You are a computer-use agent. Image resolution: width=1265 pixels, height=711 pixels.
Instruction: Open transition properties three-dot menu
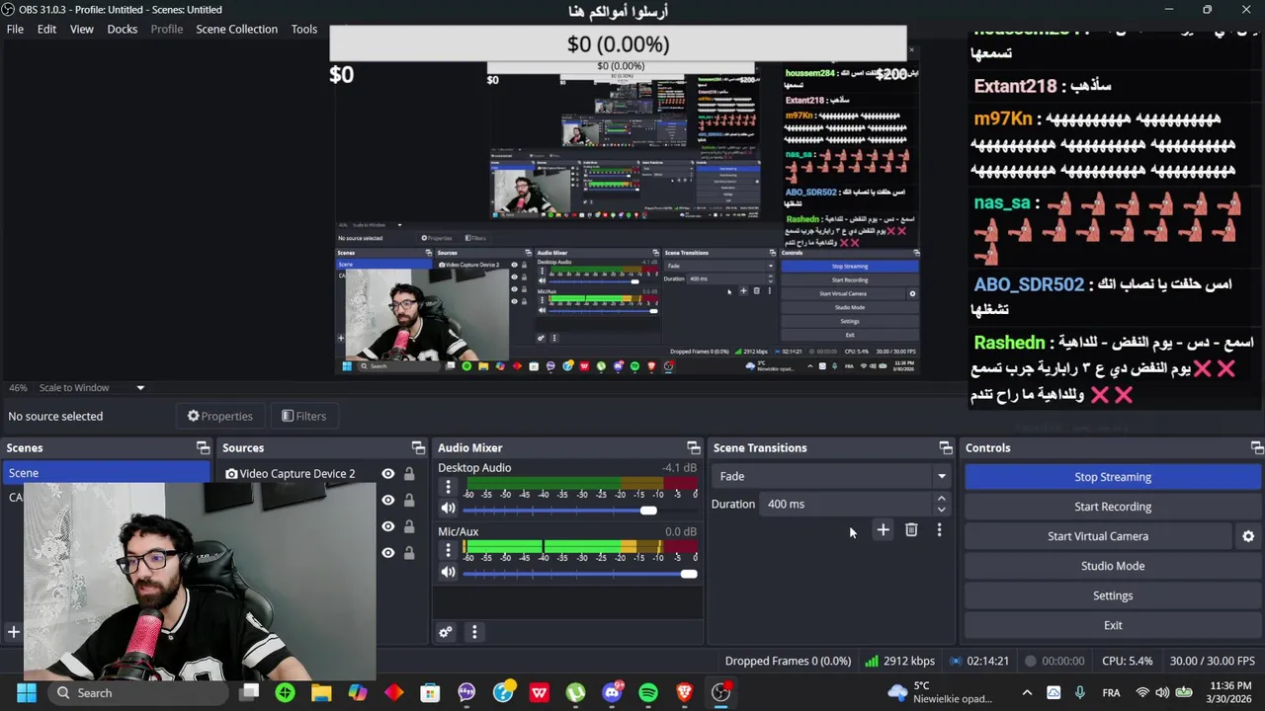tap(939, 531)
